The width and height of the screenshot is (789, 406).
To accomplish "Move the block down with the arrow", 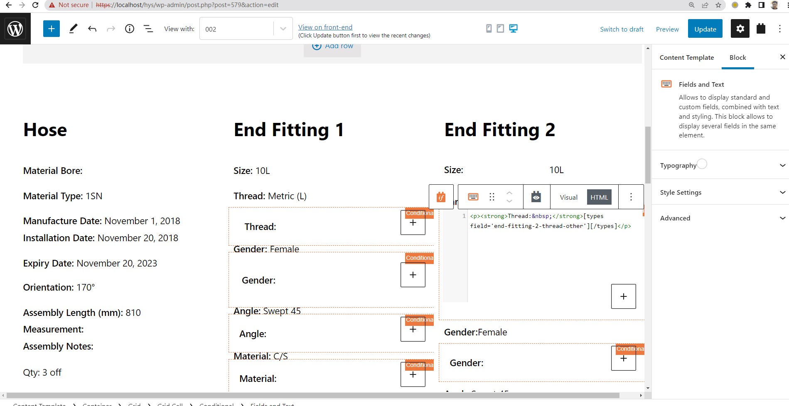I will [x=509, y=201].
